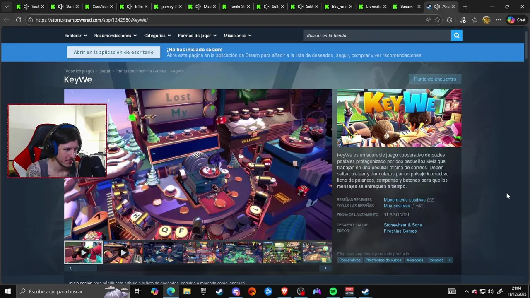Open Voicemeeter from the taskbar

click(349, 291)
